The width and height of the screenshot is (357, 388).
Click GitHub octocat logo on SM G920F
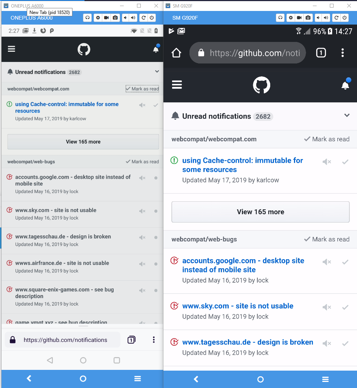[x=262, y=85]
